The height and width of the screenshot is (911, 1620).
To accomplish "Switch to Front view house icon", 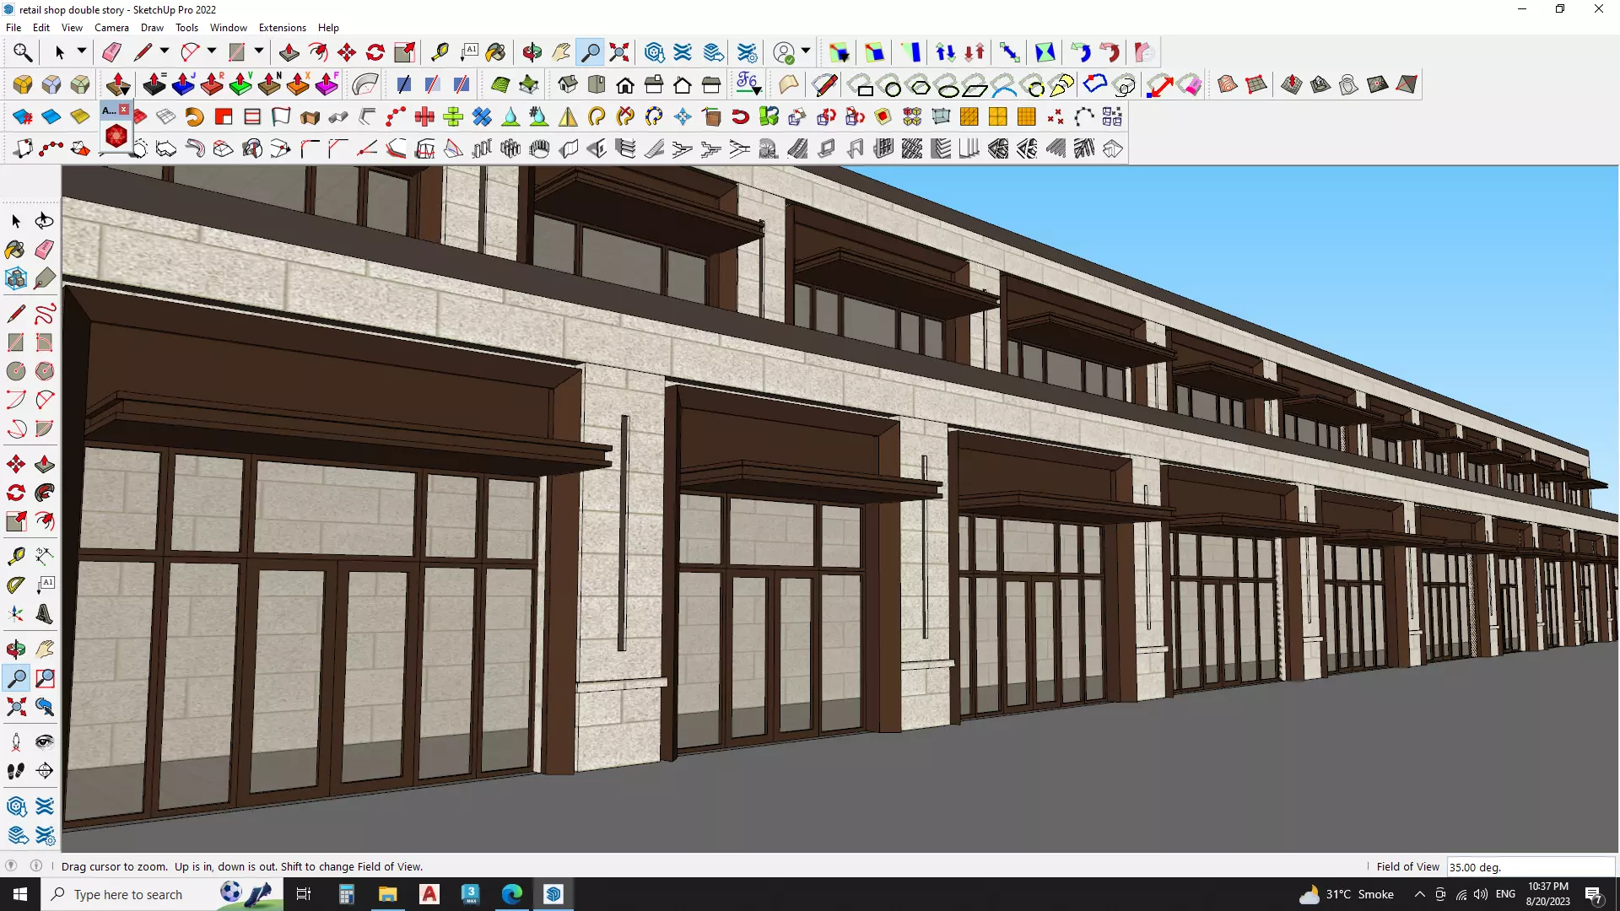I will (625, 84).
